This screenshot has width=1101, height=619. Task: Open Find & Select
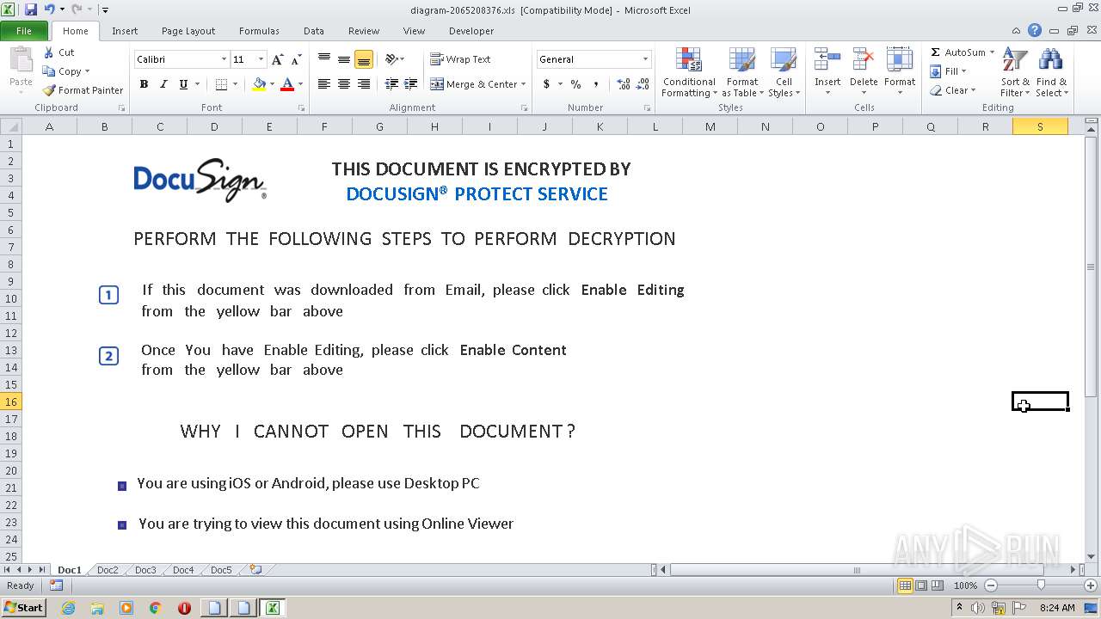coord(1051,73)
